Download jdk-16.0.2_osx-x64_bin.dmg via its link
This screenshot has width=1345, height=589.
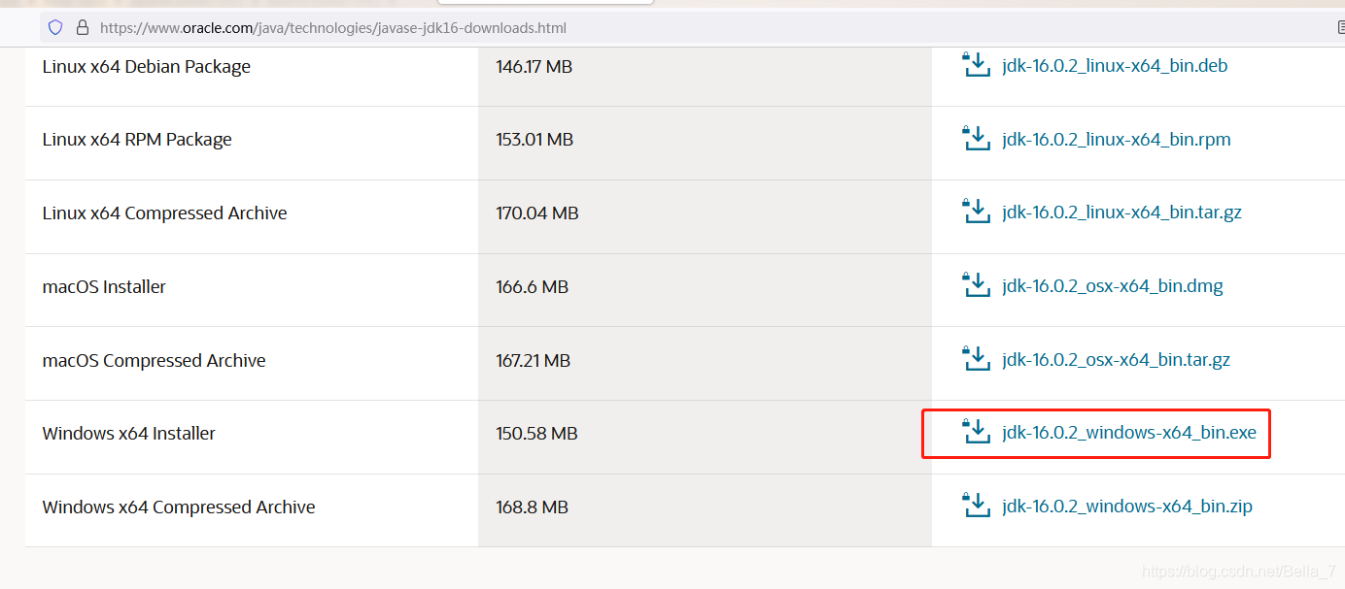[x=1113, y=286]
